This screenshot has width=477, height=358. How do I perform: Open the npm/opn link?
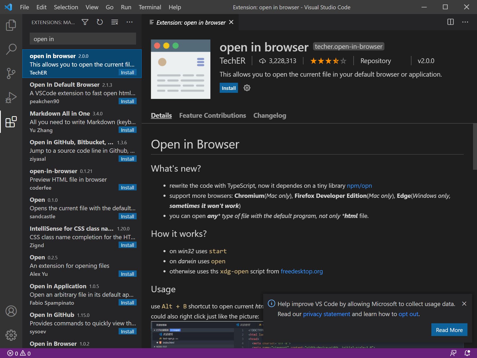(359, 186)
